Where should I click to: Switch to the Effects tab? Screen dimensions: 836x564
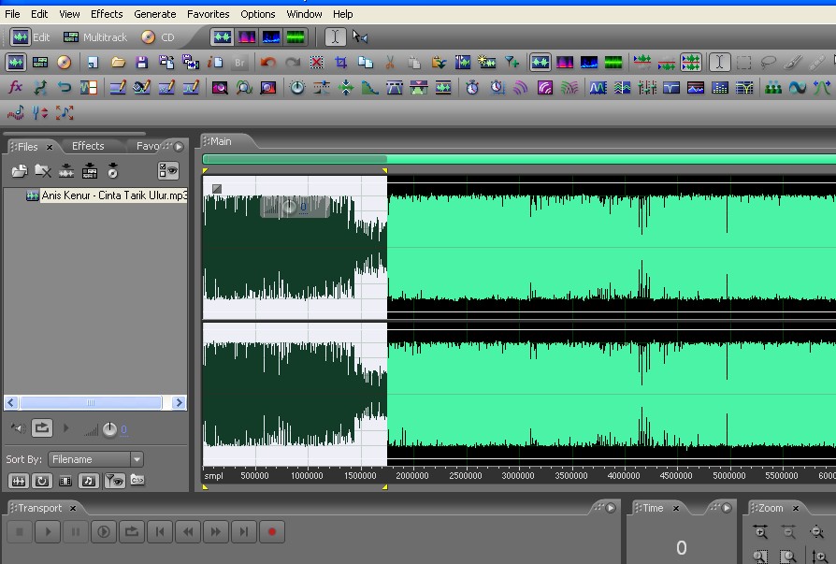click(x=88, y=146)
